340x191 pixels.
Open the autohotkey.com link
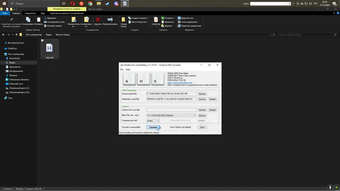(x=180, y=83)
